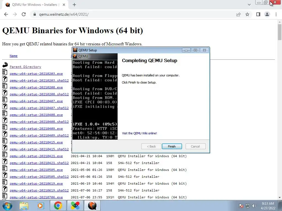
Task: Click the taskbar clock showing 9:13 AM
Action: [268, 206]
